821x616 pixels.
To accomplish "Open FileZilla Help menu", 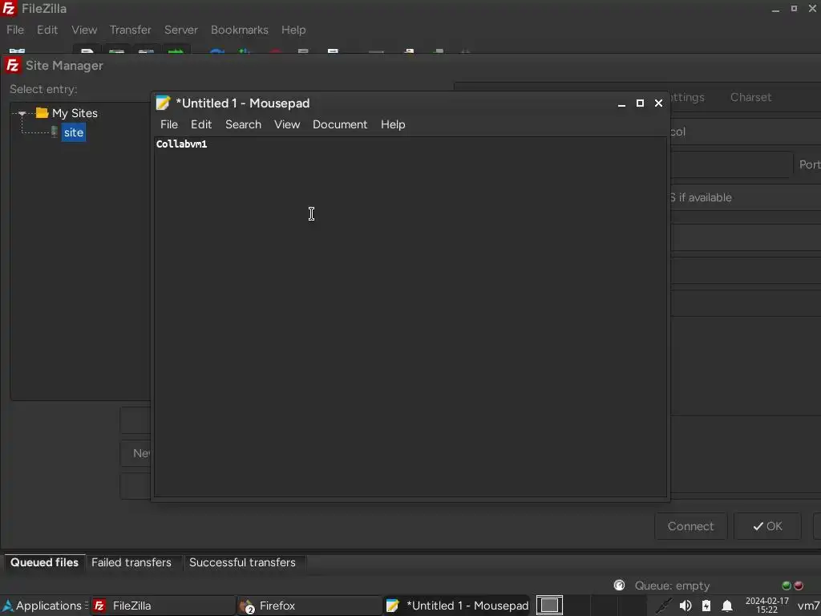I will [293, 30].
